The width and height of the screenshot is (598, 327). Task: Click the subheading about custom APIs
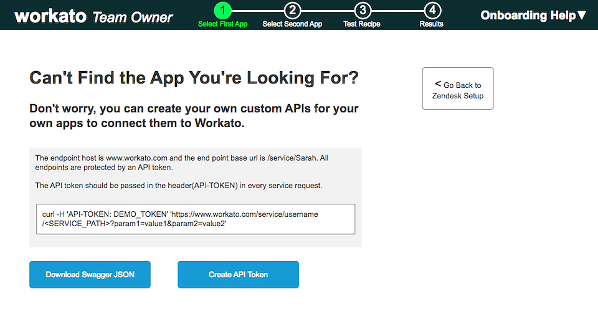[194, 116]
